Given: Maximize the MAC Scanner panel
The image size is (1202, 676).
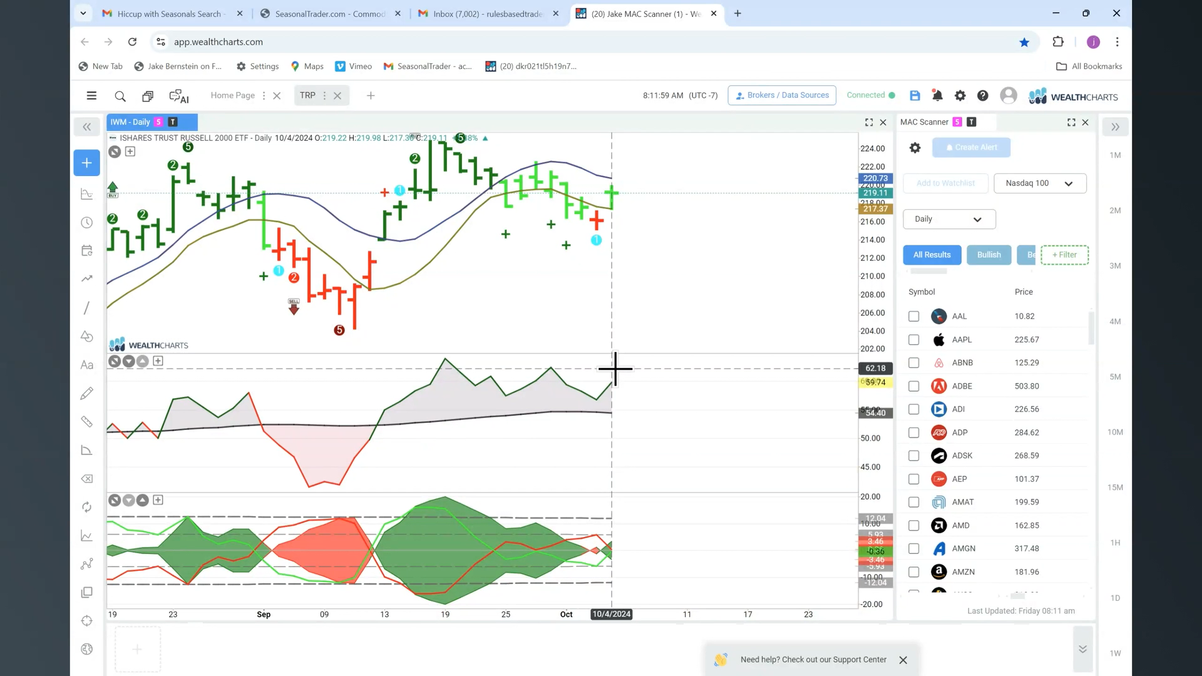Looking at the screenshot, I should coord(1071,123).
